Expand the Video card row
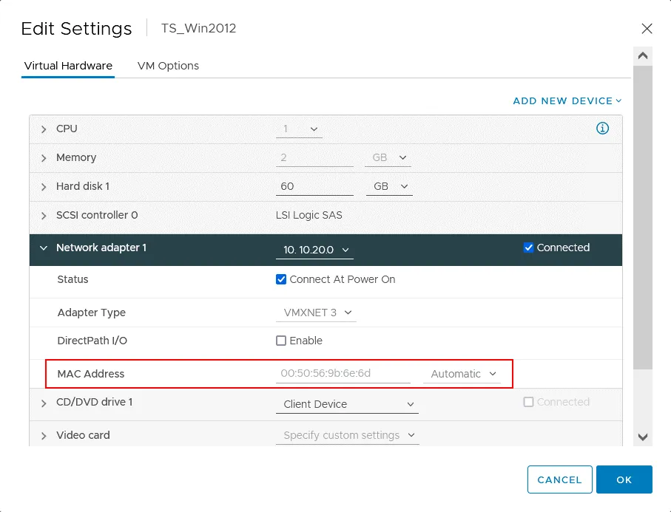This screenshot has height=512, width=671. (x=44, y=436)
